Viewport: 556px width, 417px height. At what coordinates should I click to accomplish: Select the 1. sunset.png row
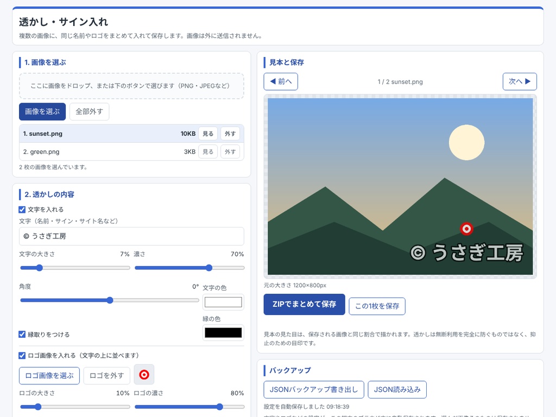point(131,134)
